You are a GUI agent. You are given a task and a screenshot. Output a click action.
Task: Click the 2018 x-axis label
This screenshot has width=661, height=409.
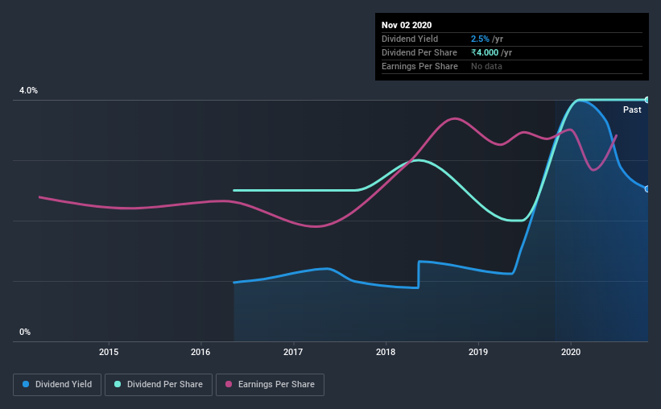click(x=386, y=352)
